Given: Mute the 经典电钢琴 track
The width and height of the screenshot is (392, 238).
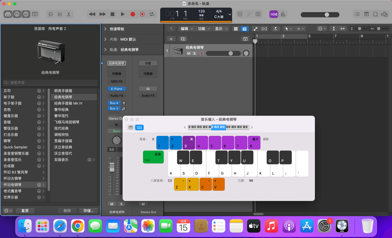Looking at the screenshot, I should pos(189,53).
